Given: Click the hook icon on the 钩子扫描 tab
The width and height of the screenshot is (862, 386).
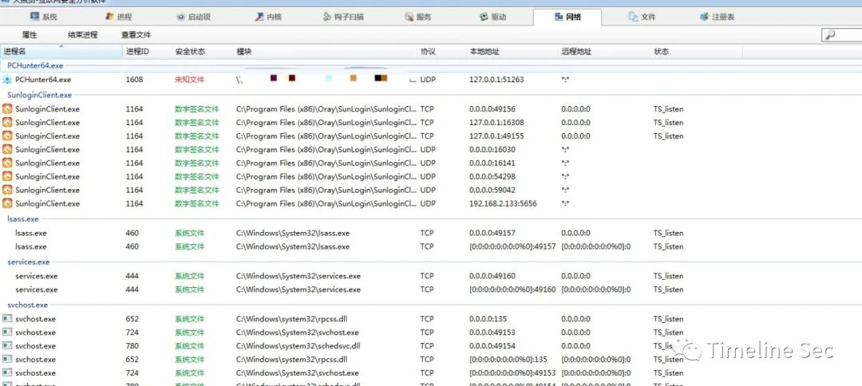Looking at the screenshot, I should (327, 17).
